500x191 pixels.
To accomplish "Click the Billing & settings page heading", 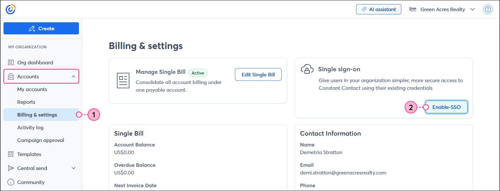I will 146,46.
